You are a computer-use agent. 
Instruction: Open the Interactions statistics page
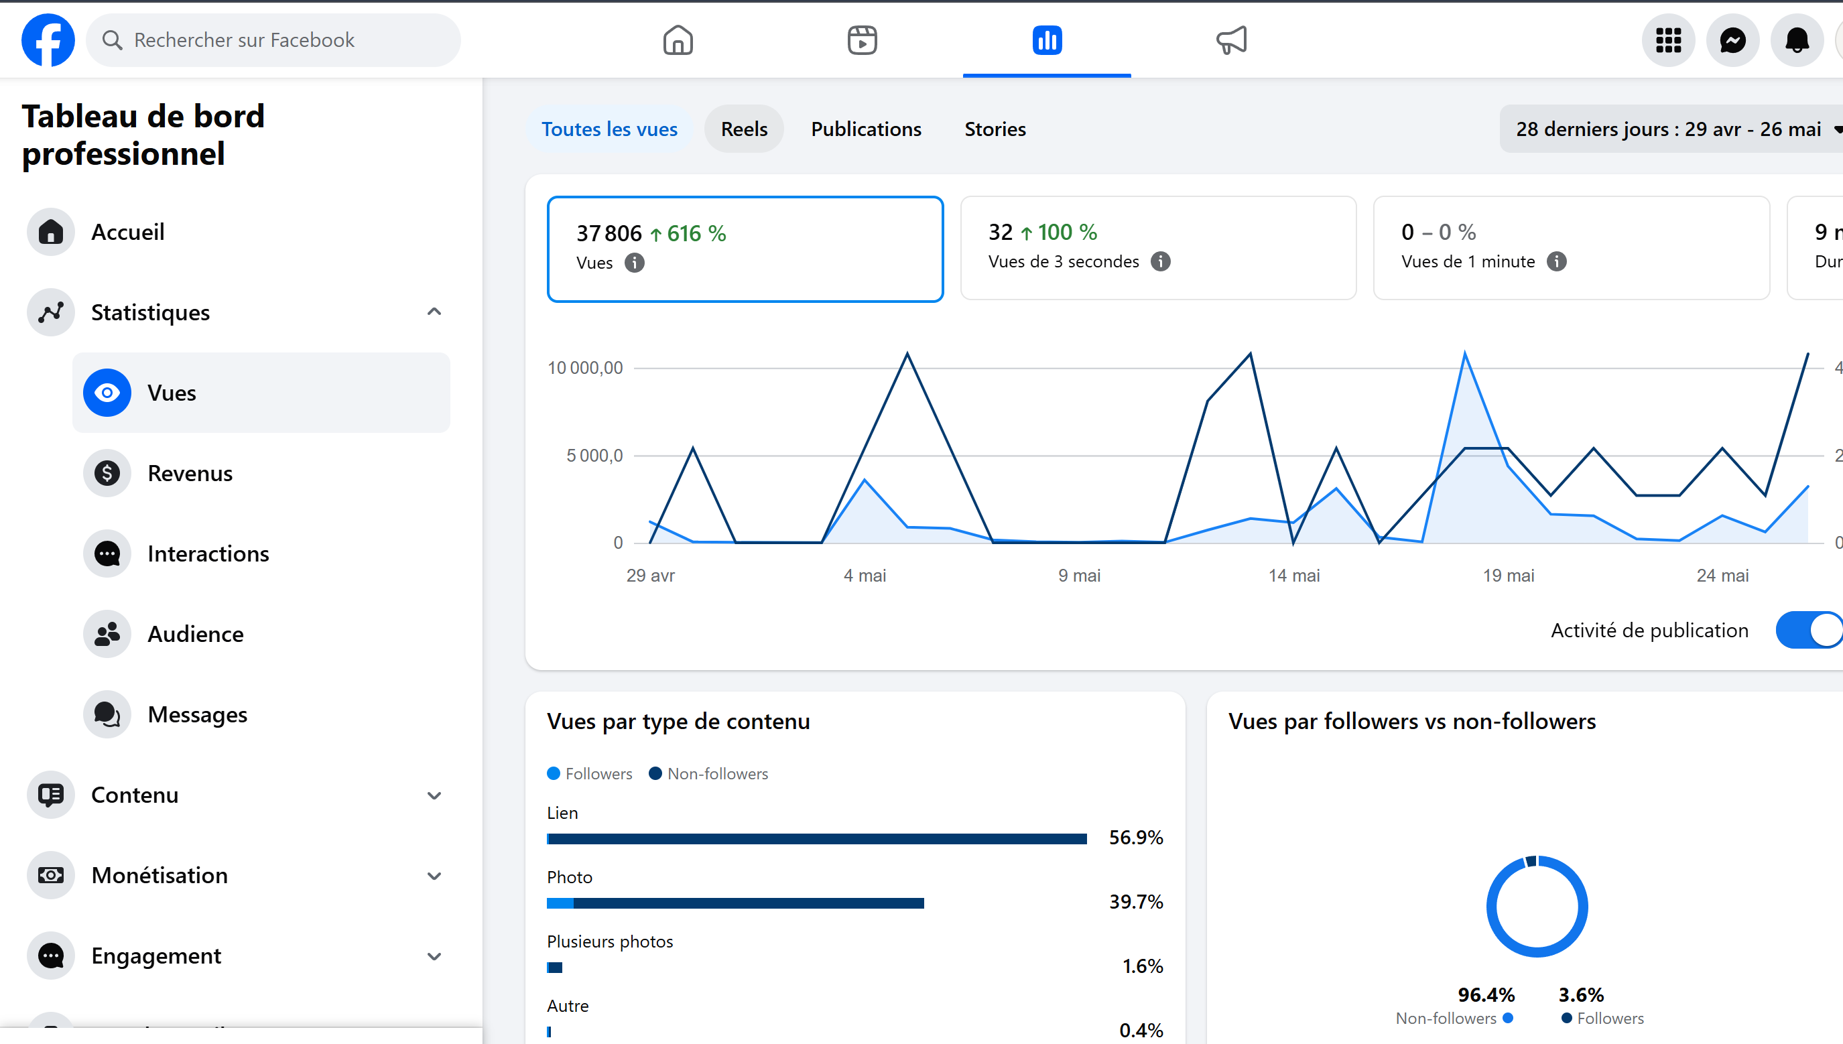coord(261,553)
